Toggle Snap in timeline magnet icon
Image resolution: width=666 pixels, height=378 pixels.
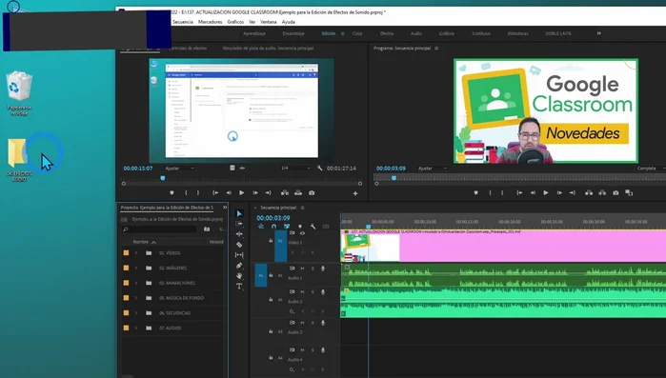click(274, 227)
